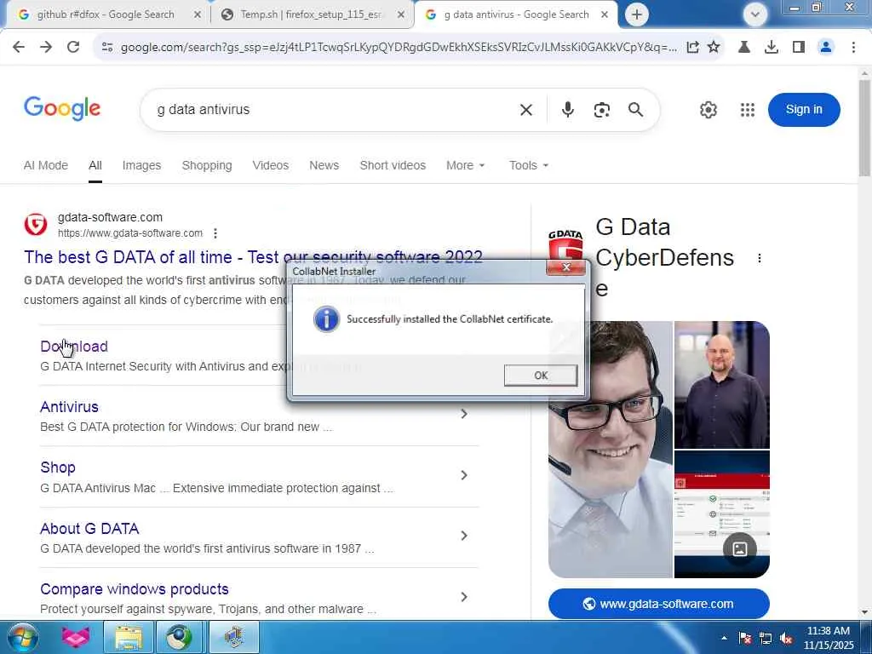The height and width of the screenshot is (654, 872).
Task: Visit www.gdata-software.com button
Action: click(658, 604)
